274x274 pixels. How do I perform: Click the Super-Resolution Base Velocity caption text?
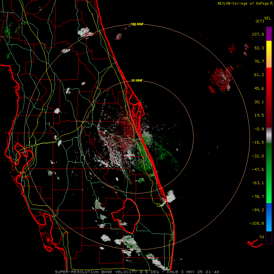pyautogui.click(x=137, y=272)
